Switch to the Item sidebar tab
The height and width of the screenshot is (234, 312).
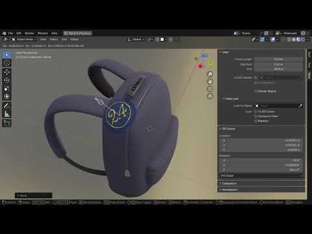[309, 55]
